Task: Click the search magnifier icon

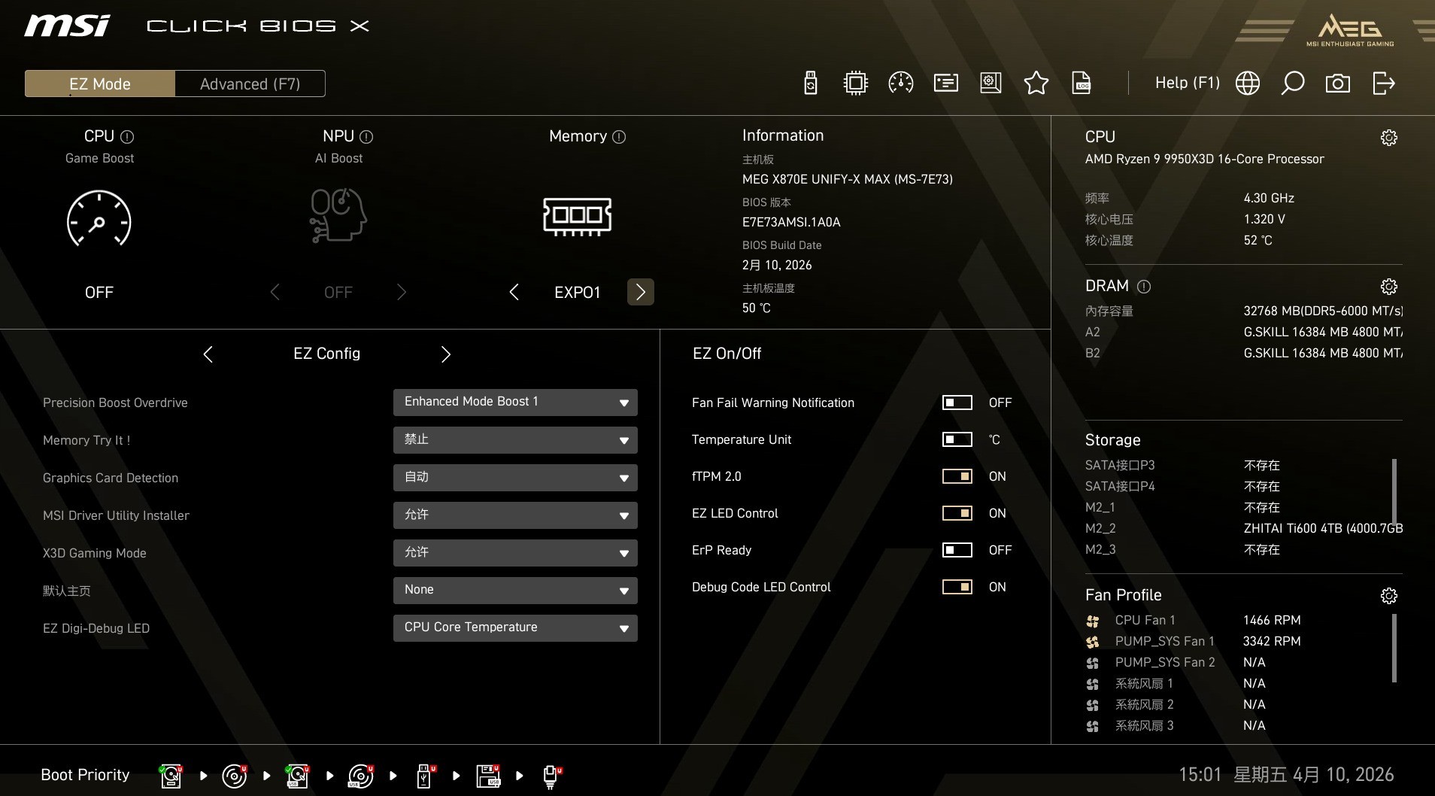Action: 1292,83
